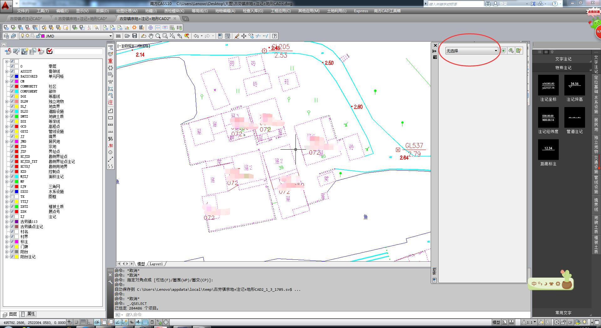Activate the Pan hand tool
This screenshot has width=601, height=328.
151,36
